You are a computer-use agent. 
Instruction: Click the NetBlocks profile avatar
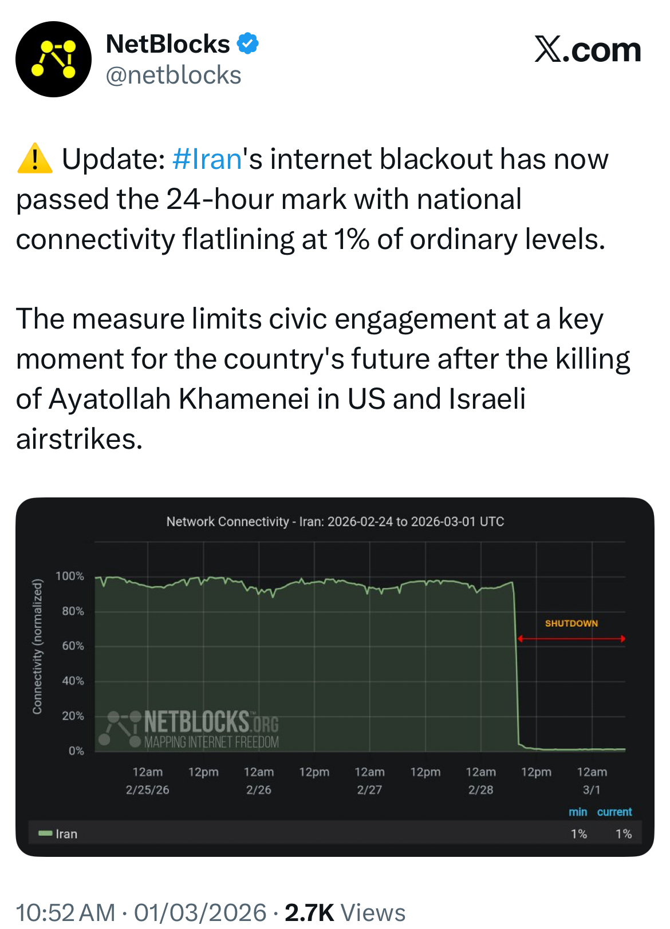click(53, 60)
